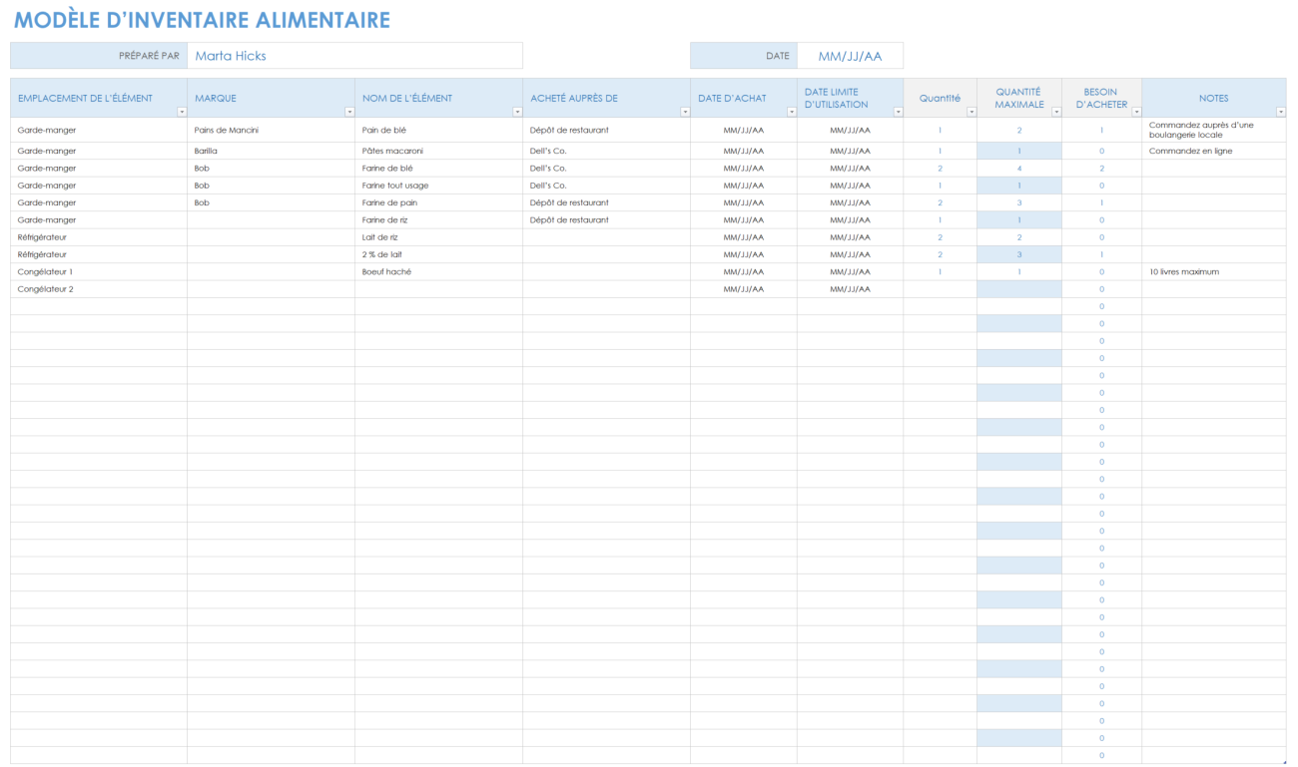Open the ACHETÉ AUPRÈS DE filter dropdown
The height and width of the screenshot is (767, 1298).
[684, 112]
